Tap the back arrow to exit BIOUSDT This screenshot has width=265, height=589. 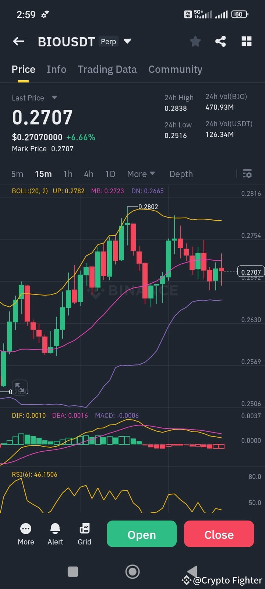click(18, 41)
